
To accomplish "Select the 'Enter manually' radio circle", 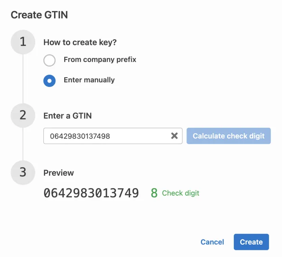I will (49, 80).
